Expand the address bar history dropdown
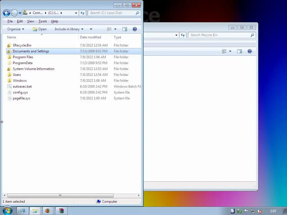Image resolution: width=287 pixels, height=215 pixels. click(x=76, y=13)
